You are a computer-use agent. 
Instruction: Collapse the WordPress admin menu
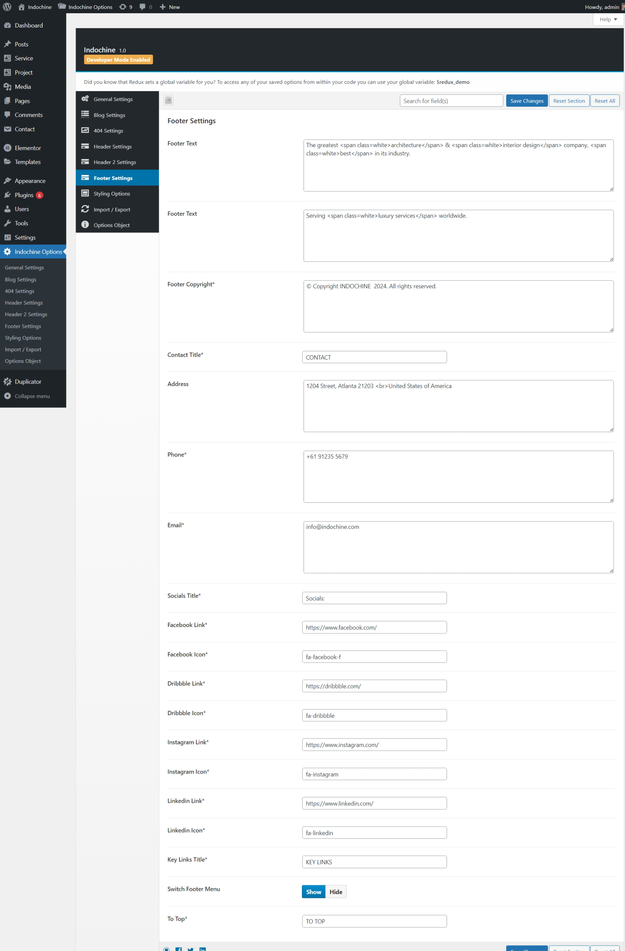click(x=32, y=396)
